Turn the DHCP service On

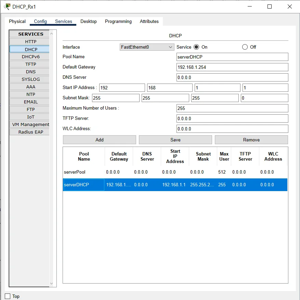(x=196, y=47)
